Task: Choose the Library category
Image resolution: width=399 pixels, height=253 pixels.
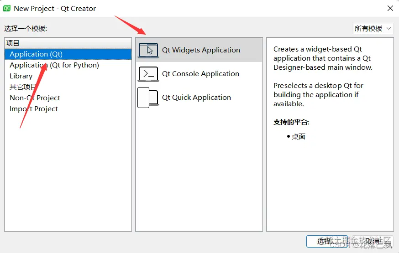Action: [x=68, y=76]
